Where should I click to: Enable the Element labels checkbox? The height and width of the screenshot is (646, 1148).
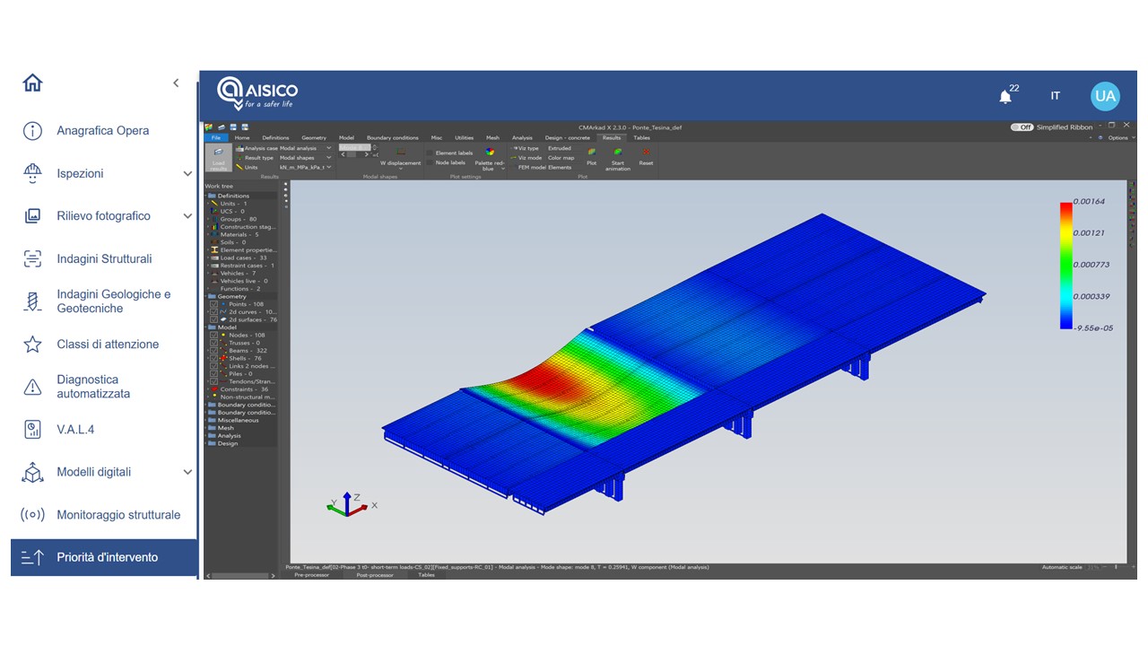pos(430,153)
